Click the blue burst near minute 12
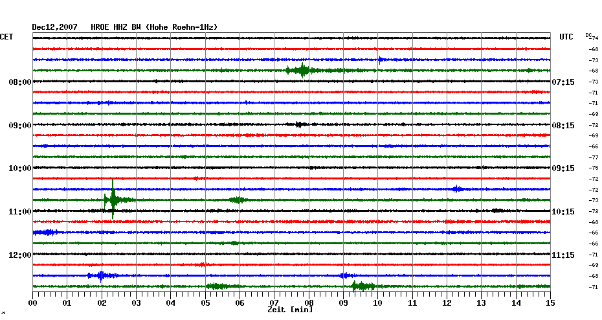This screenshot has width=602, height=320. pos(457,189)
